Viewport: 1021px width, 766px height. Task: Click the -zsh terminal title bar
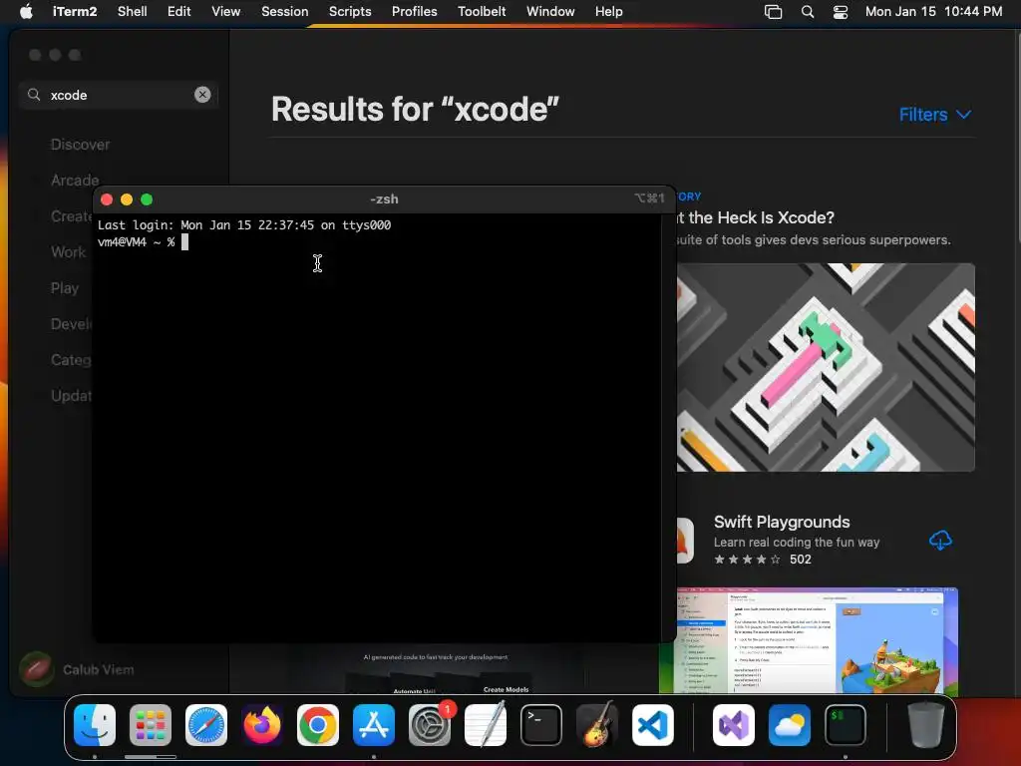pos(384,199)
